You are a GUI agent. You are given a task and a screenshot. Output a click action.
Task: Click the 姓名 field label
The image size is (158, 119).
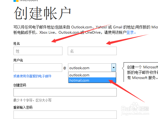17,43
